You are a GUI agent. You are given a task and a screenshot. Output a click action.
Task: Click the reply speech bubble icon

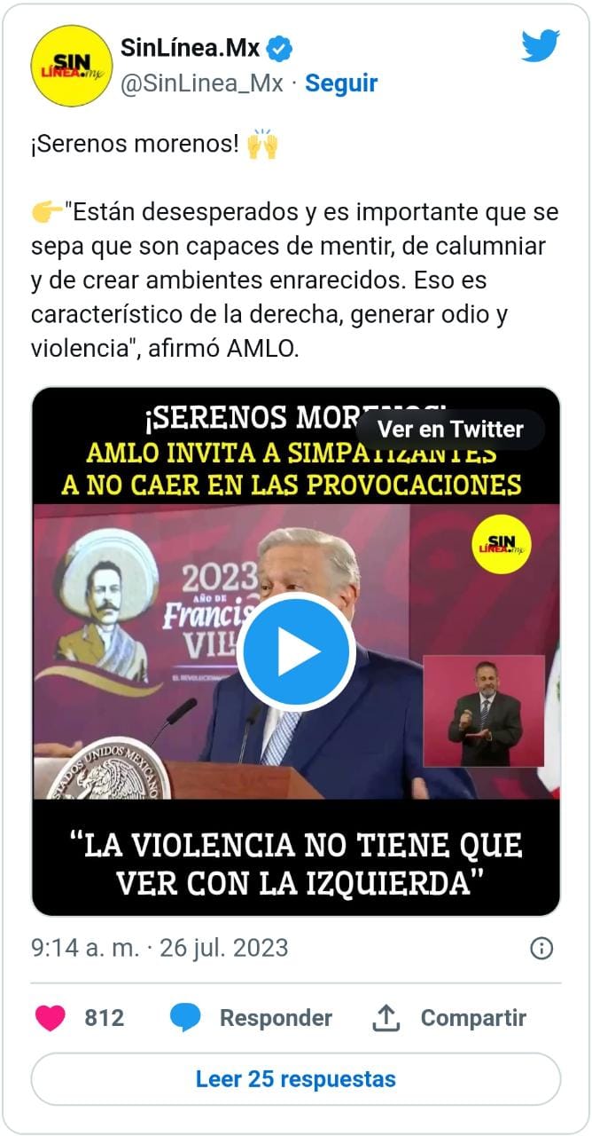(185, 1018)
